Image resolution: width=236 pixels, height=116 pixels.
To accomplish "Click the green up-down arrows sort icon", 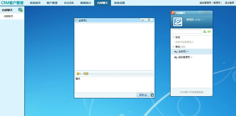I will click(209, 32).
